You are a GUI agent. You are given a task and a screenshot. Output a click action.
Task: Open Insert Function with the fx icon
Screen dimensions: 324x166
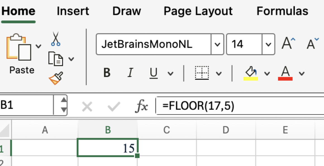pos(142,107)
